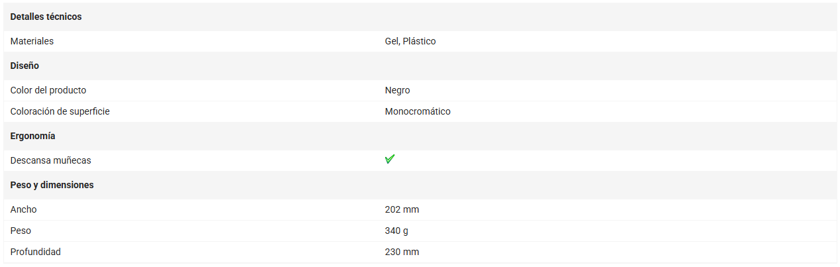The image size is (840, 267).
Task: Select the Monocromático value
Action: pyautogui.click(x=418, y=111)
